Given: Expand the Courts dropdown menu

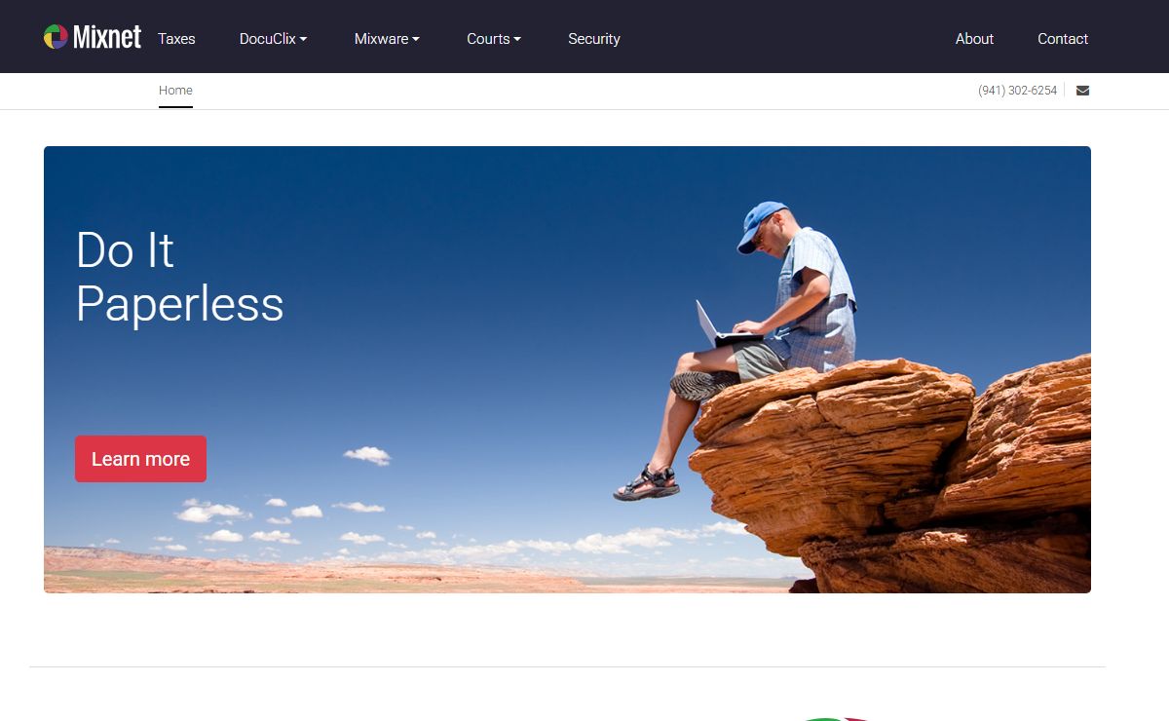Looking at the screenshot, I should [x=494, y=39].
